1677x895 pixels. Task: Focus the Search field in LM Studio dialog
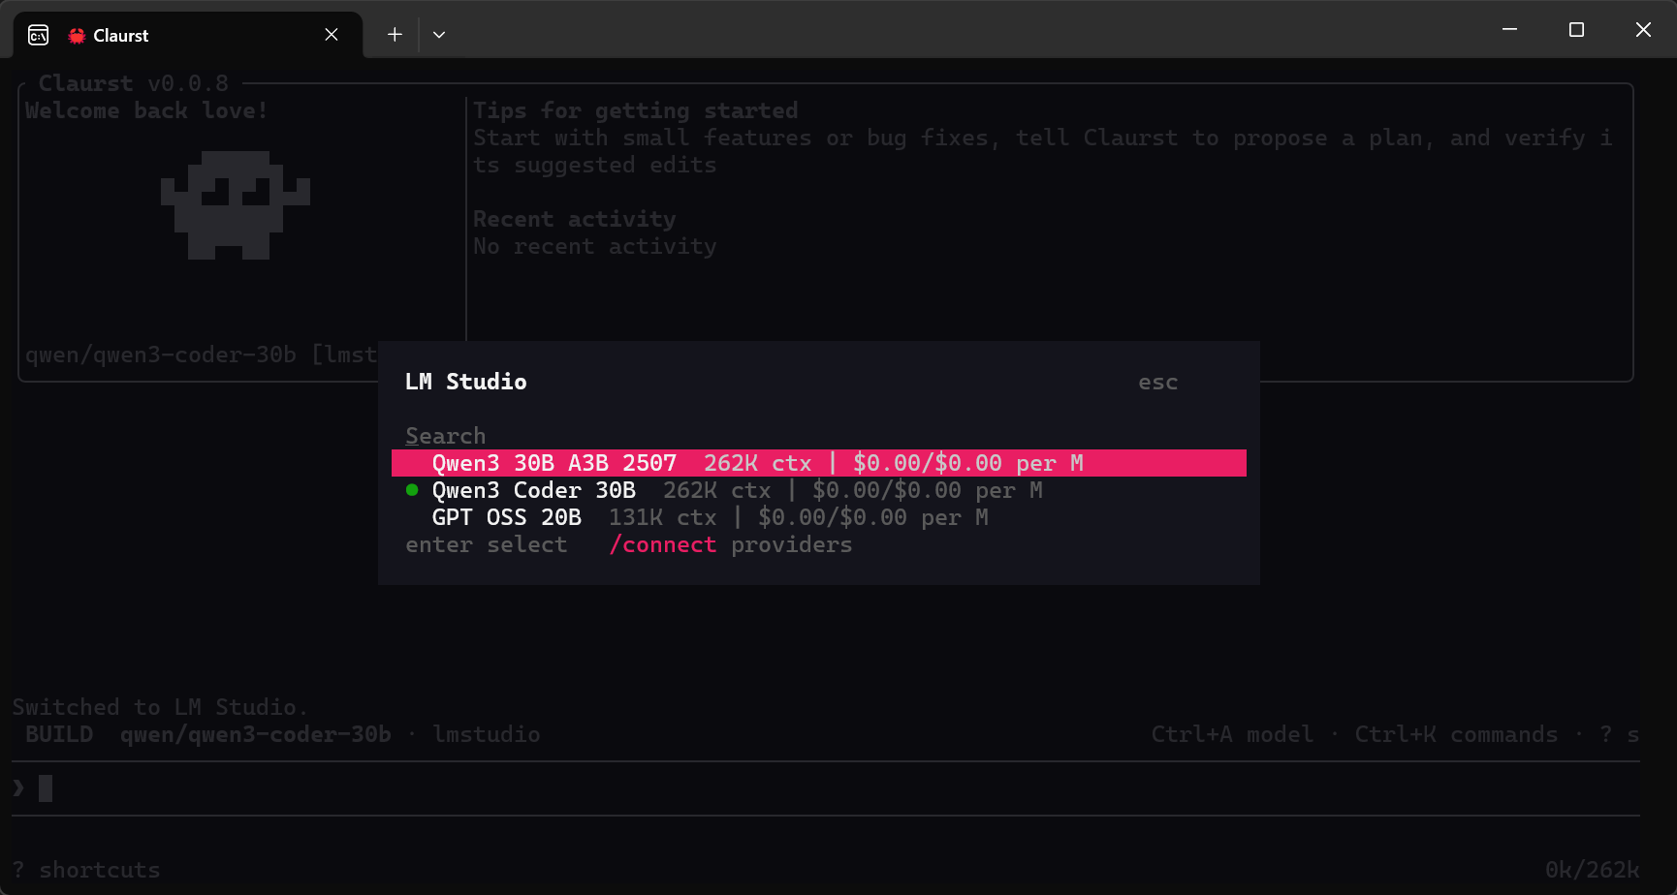818,436
